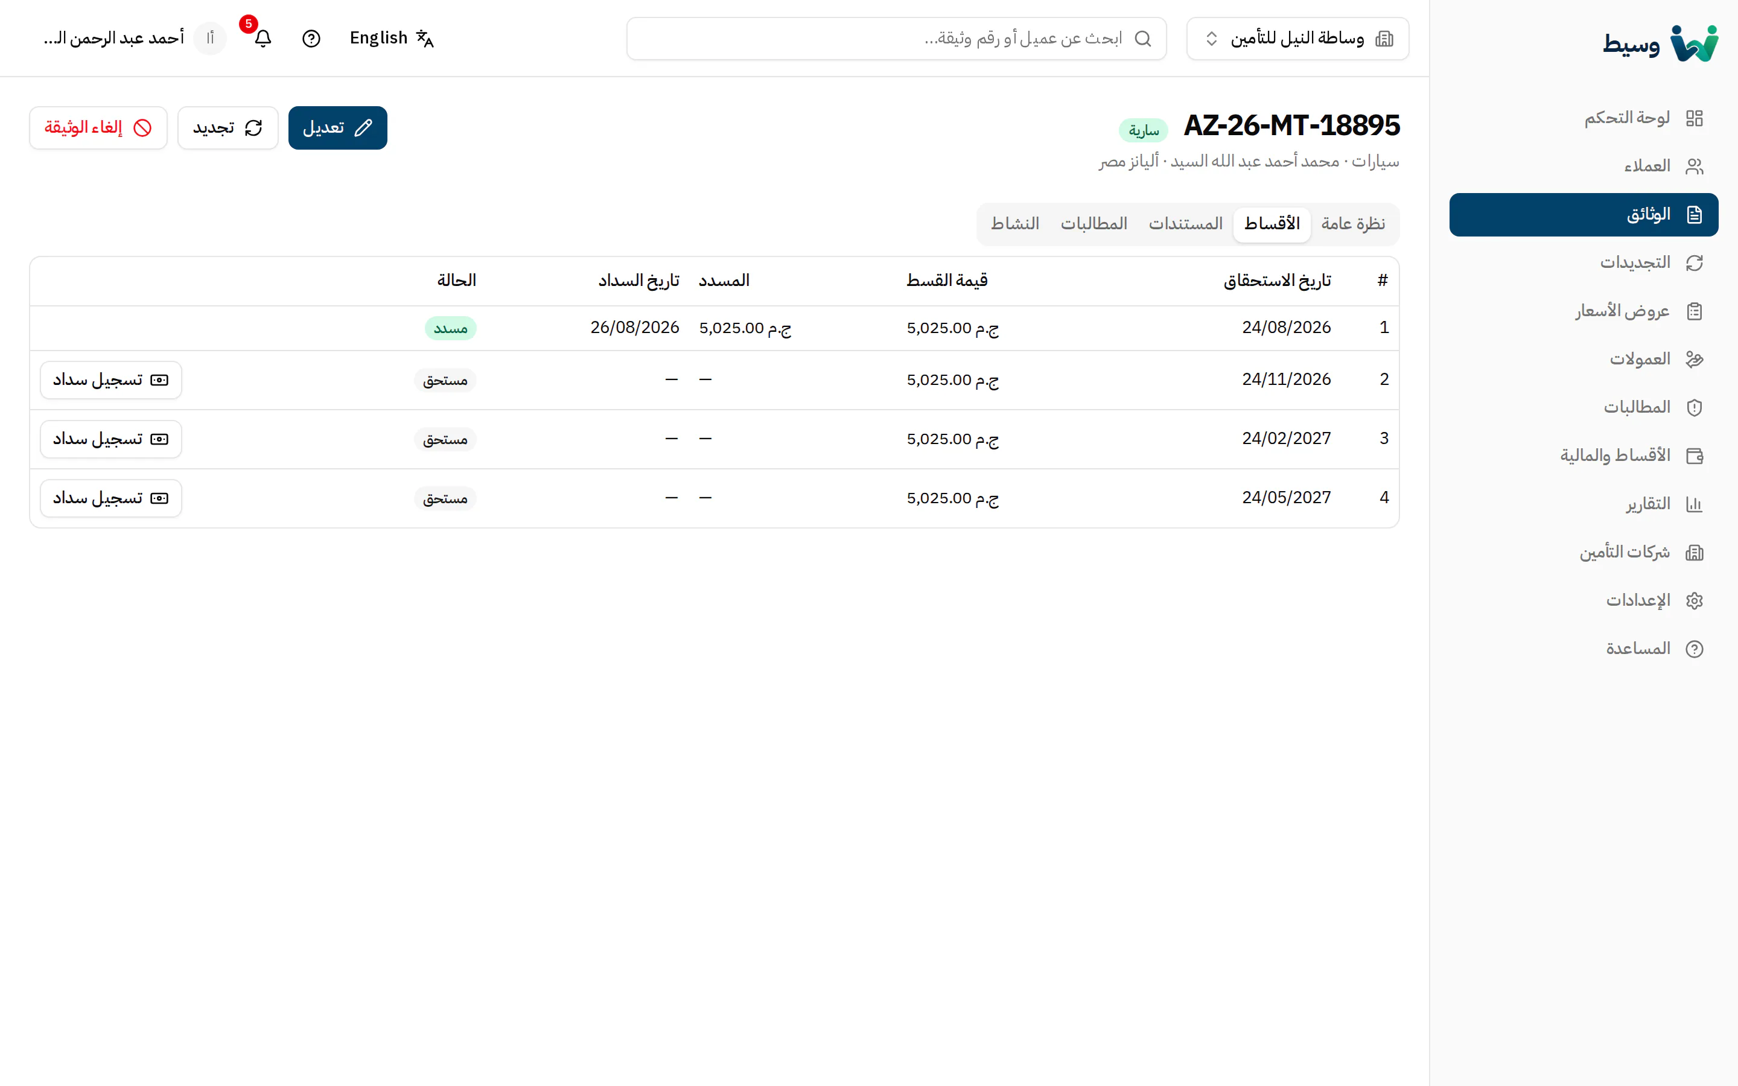
Task: Open the النشاط tab
Action: pyautogui.click(x=1015, y=224)
